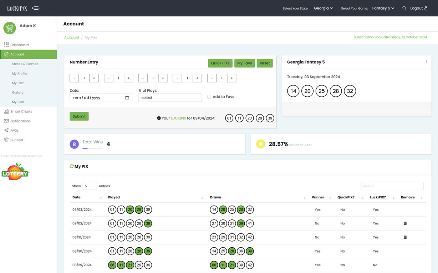The image size is (438, 273).
Task: Open My Profile in sidebar
Action: pyautogui.click(x=20, y=74)
